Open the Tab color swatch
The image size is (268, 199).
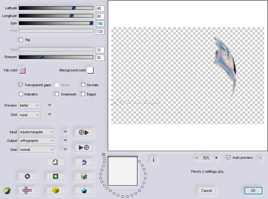point(22,70)
